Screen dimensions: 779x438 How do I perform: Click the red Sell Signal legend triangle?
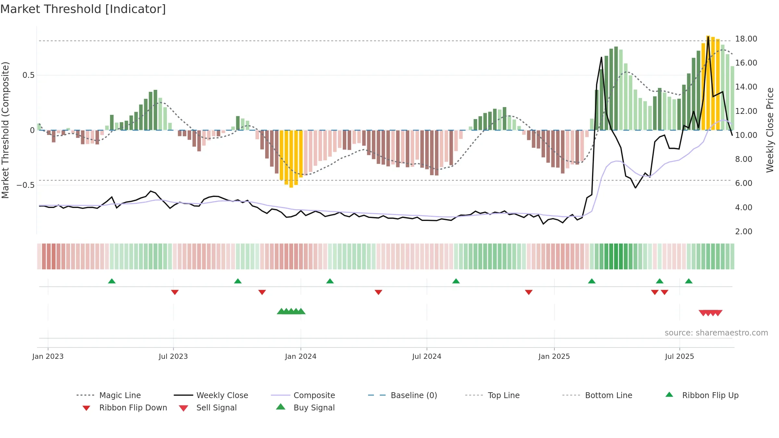(183, 408)
